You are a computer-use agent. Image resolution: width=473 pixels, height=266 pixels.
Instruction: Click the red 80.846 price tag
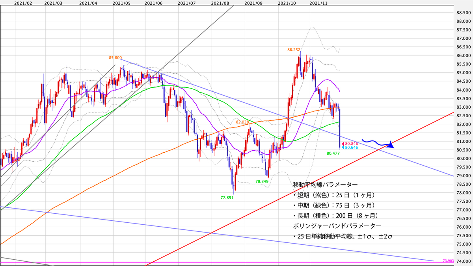point(350,144)
